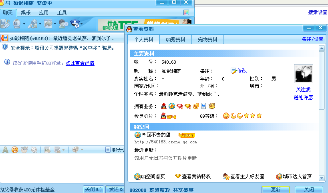Click the QQ2008 群聚精彩 共享盛事 slogan
The height and width of the screenshot is (193, 328).
tap(161, 190)
